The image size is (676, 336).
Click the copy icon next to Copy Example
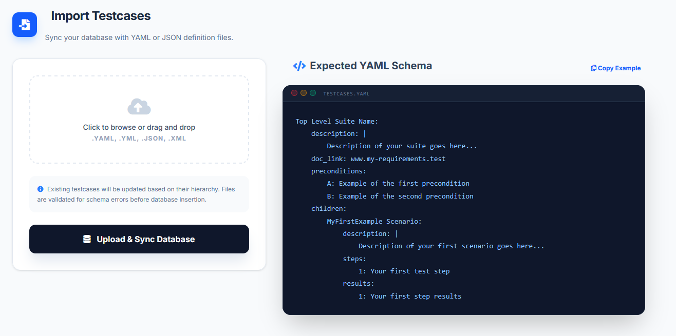click(x=593, y=68)
